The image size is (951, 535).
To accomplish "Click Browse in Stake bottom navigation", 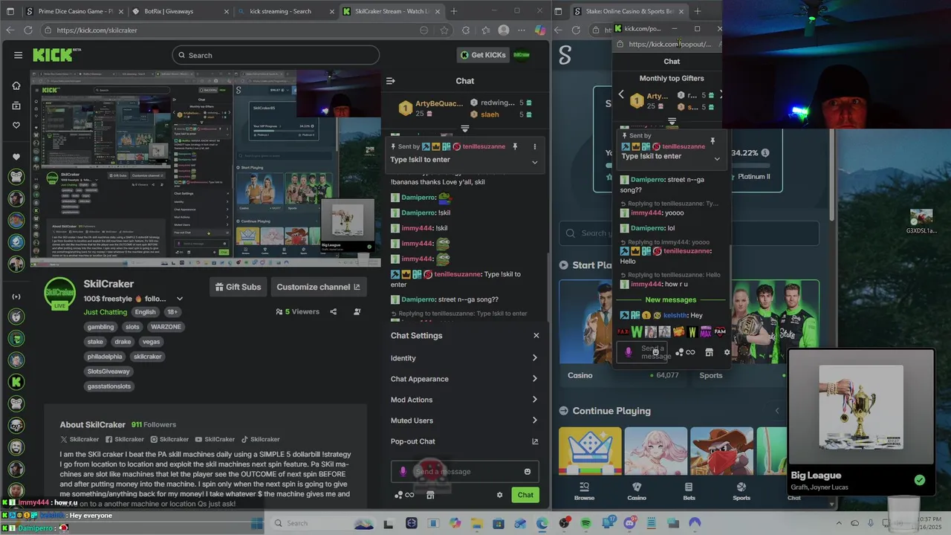I will [584, 491].
